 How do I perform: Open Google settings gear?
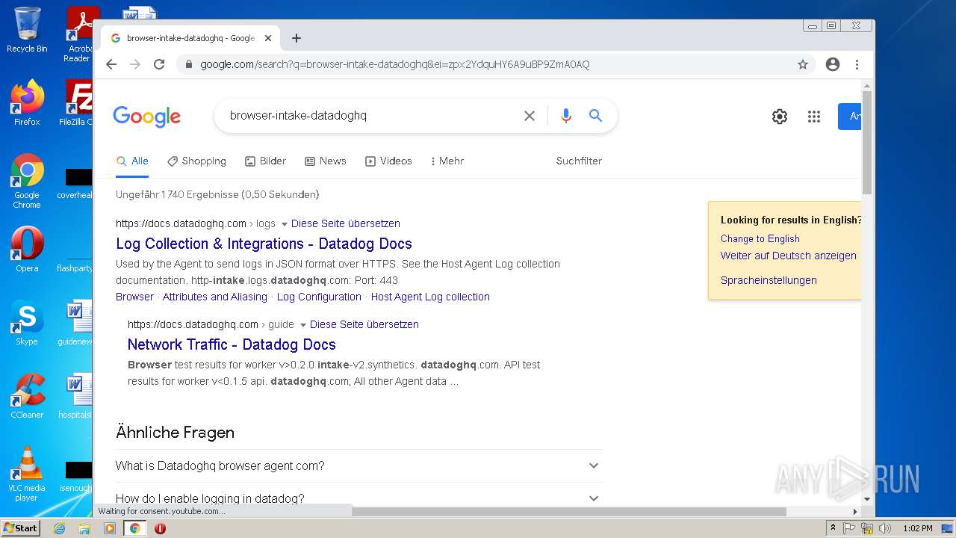tap(780, 116)
